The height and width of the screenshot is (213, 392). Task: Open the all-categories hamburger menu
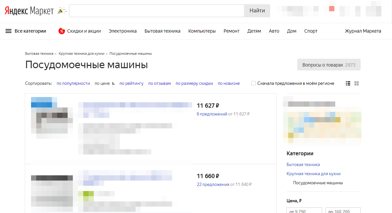click(8, 31)
